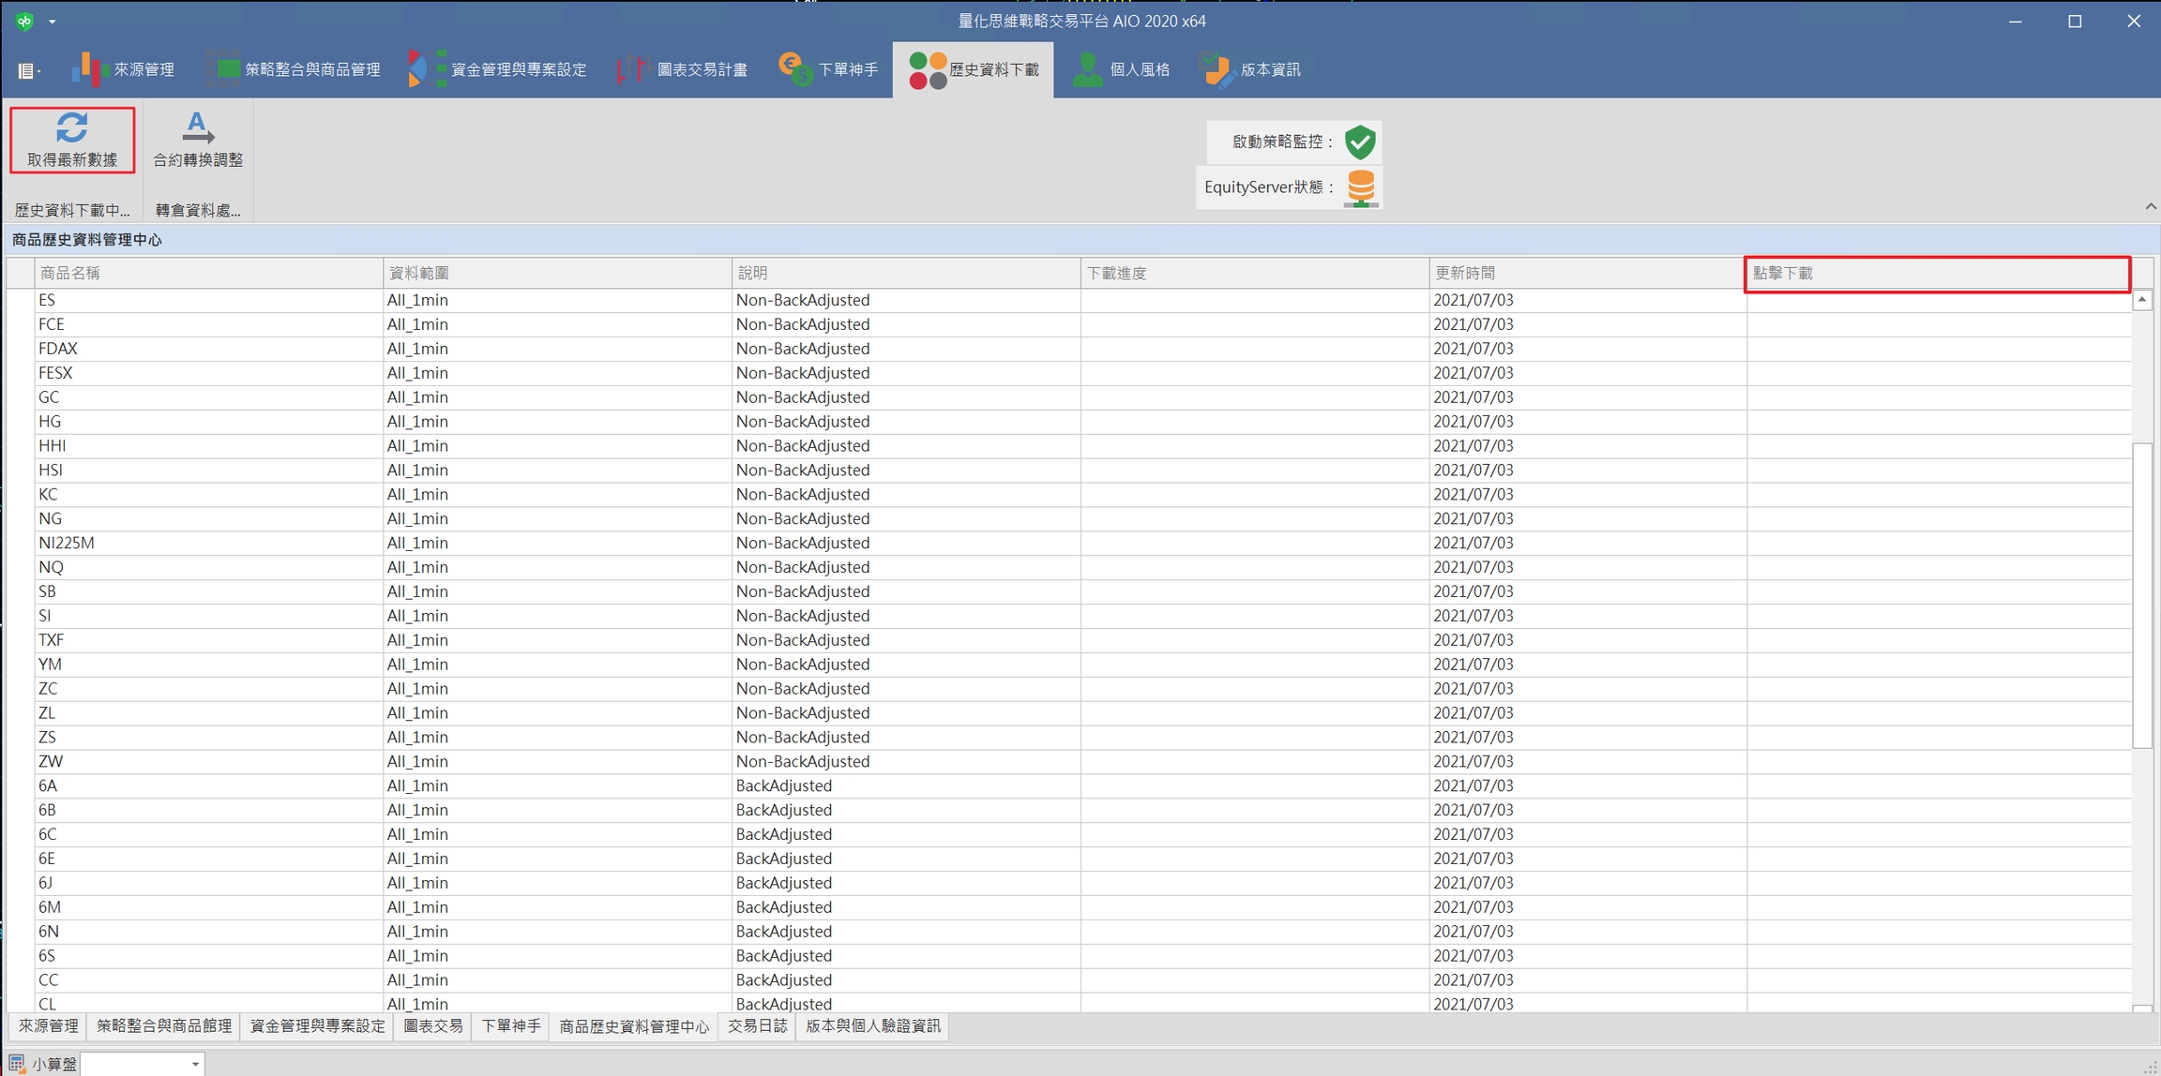Click the 版本資訊 ribbon icon
This screenshot has width=2161, height=1076.
(x=1217, y=69)
